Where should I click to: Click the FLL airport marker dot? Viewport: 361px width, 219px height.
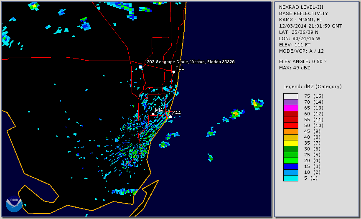click(173, 72)
